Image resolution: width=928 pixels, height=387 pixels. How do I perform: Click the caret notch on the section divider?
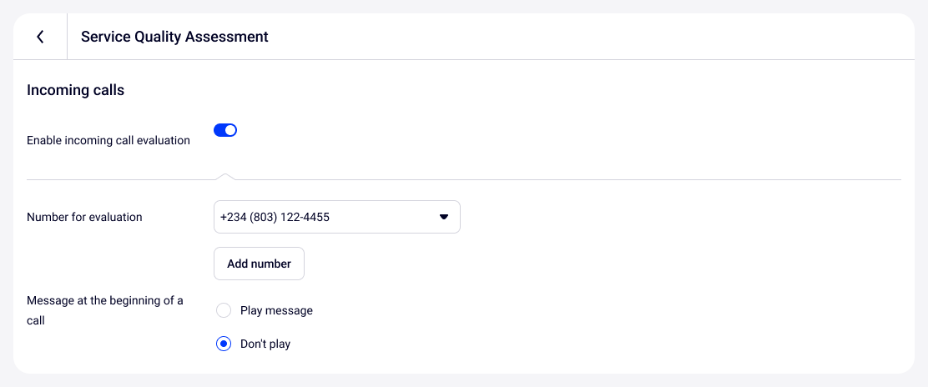tap(224, 176)
